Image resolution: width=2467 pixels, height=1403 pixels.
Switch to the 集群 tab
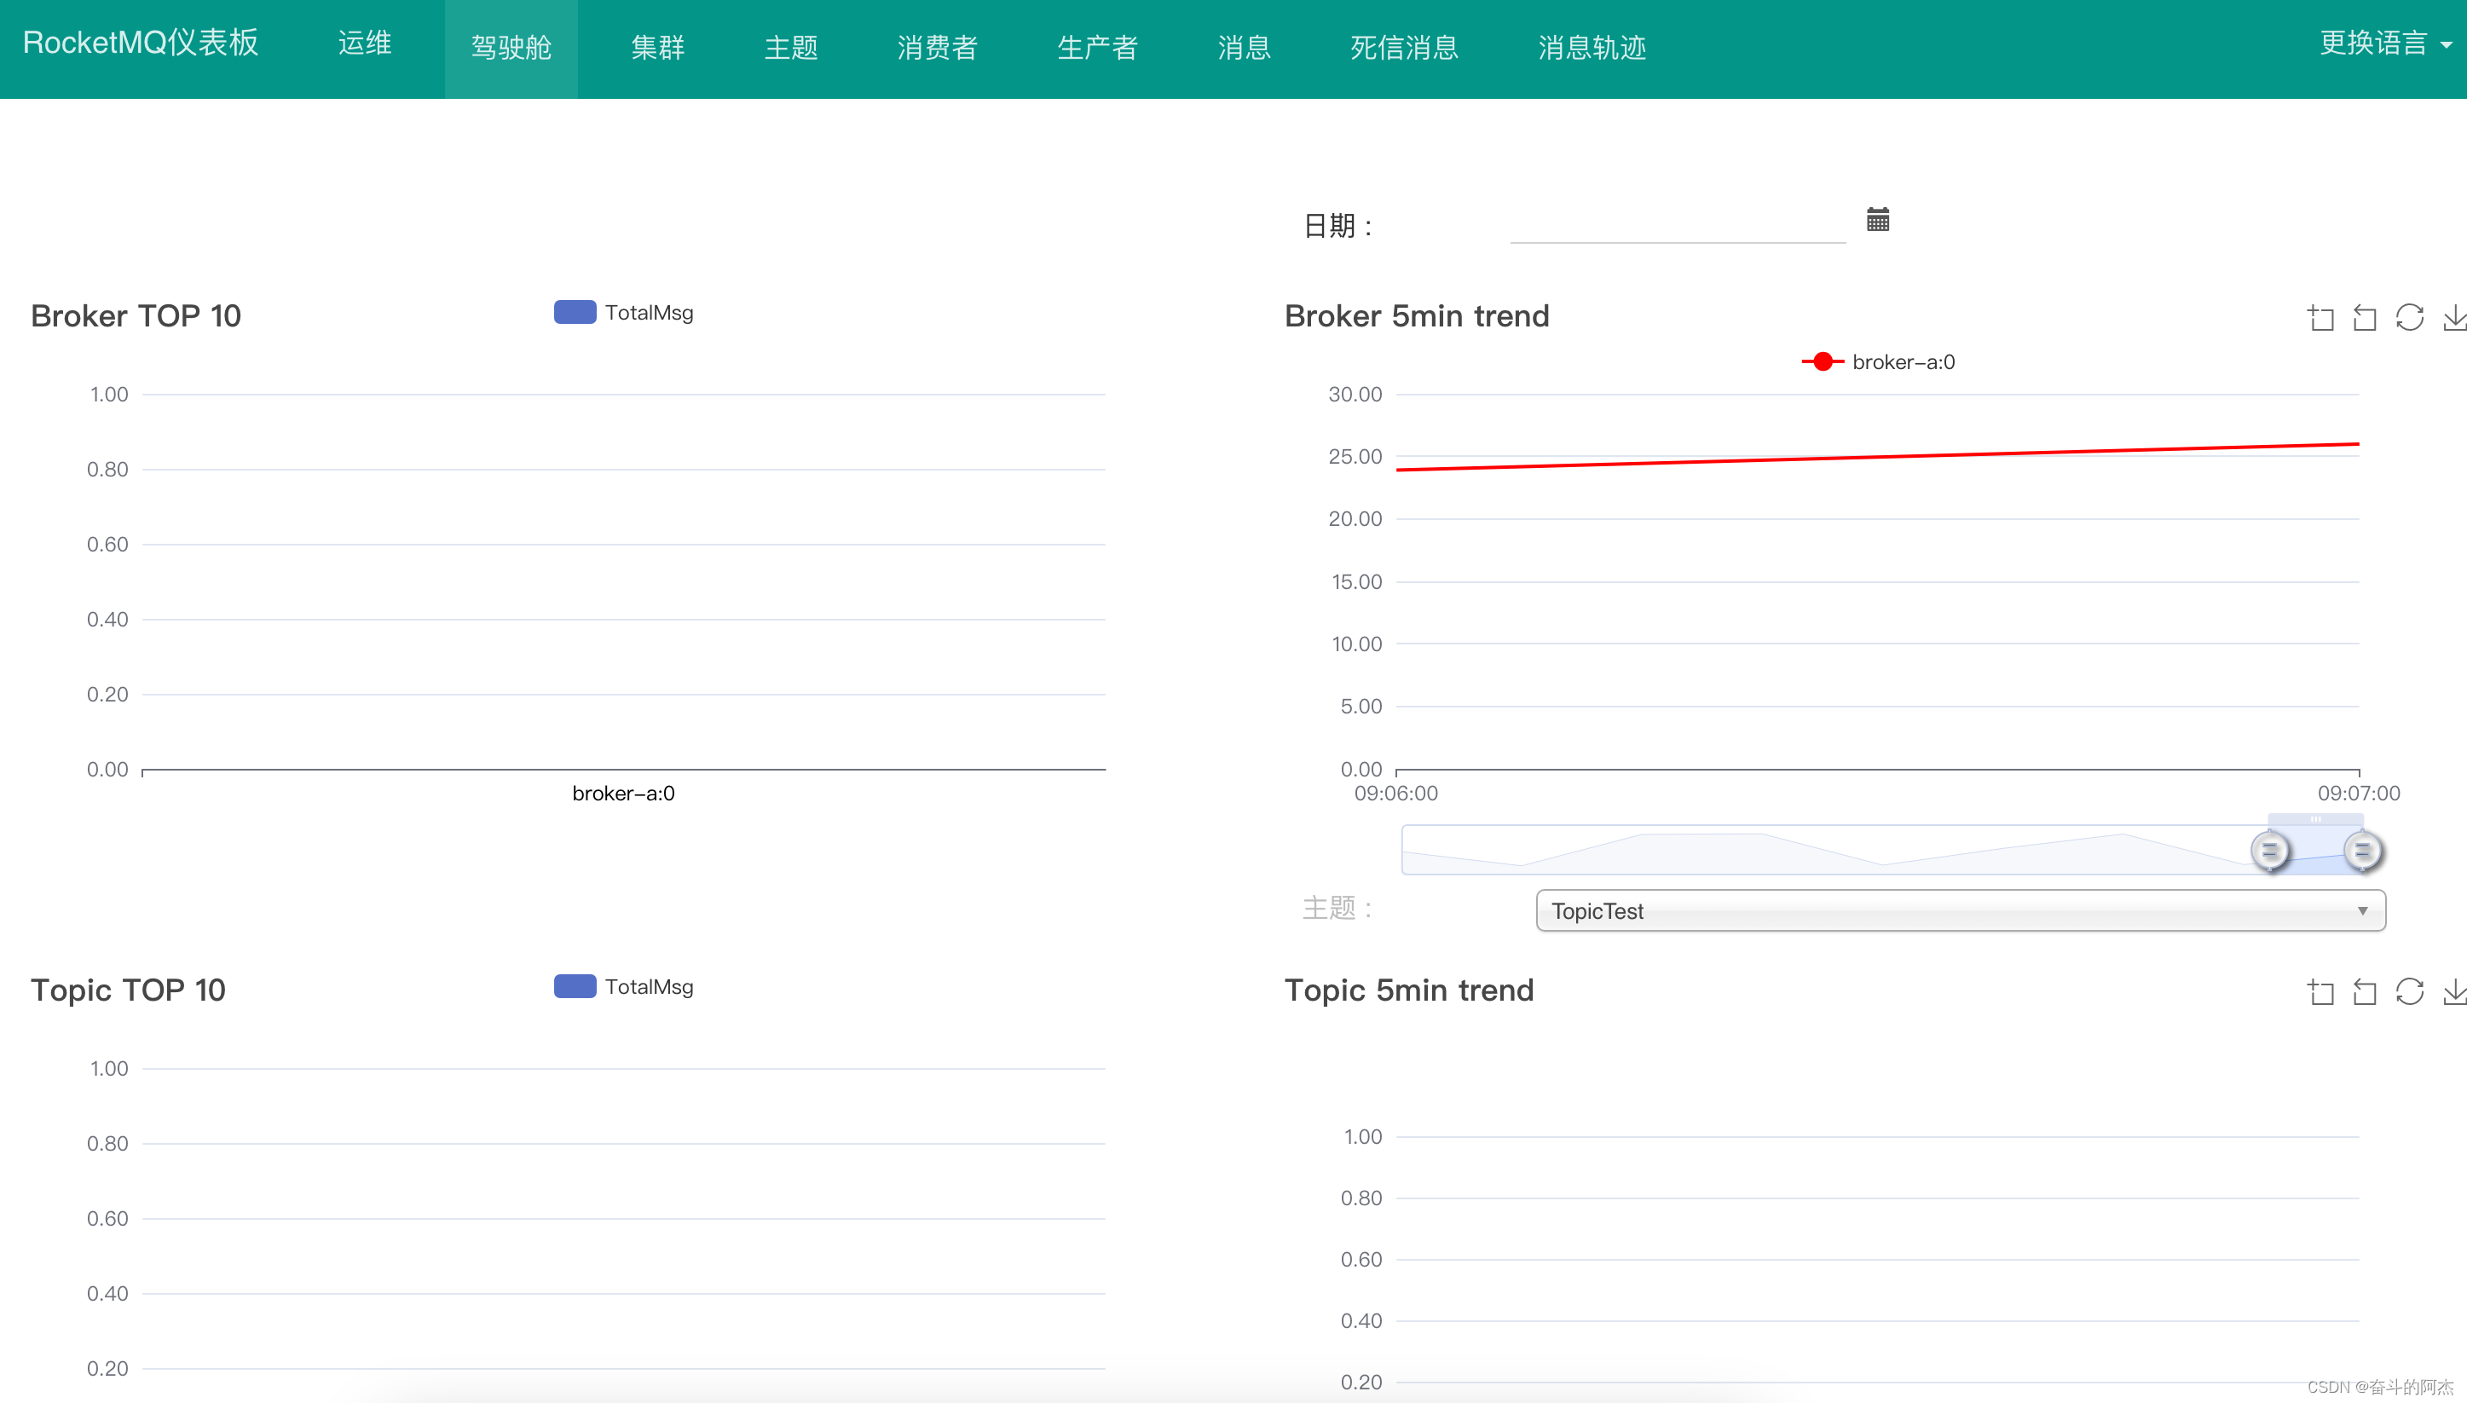click(x=657, y=47)
